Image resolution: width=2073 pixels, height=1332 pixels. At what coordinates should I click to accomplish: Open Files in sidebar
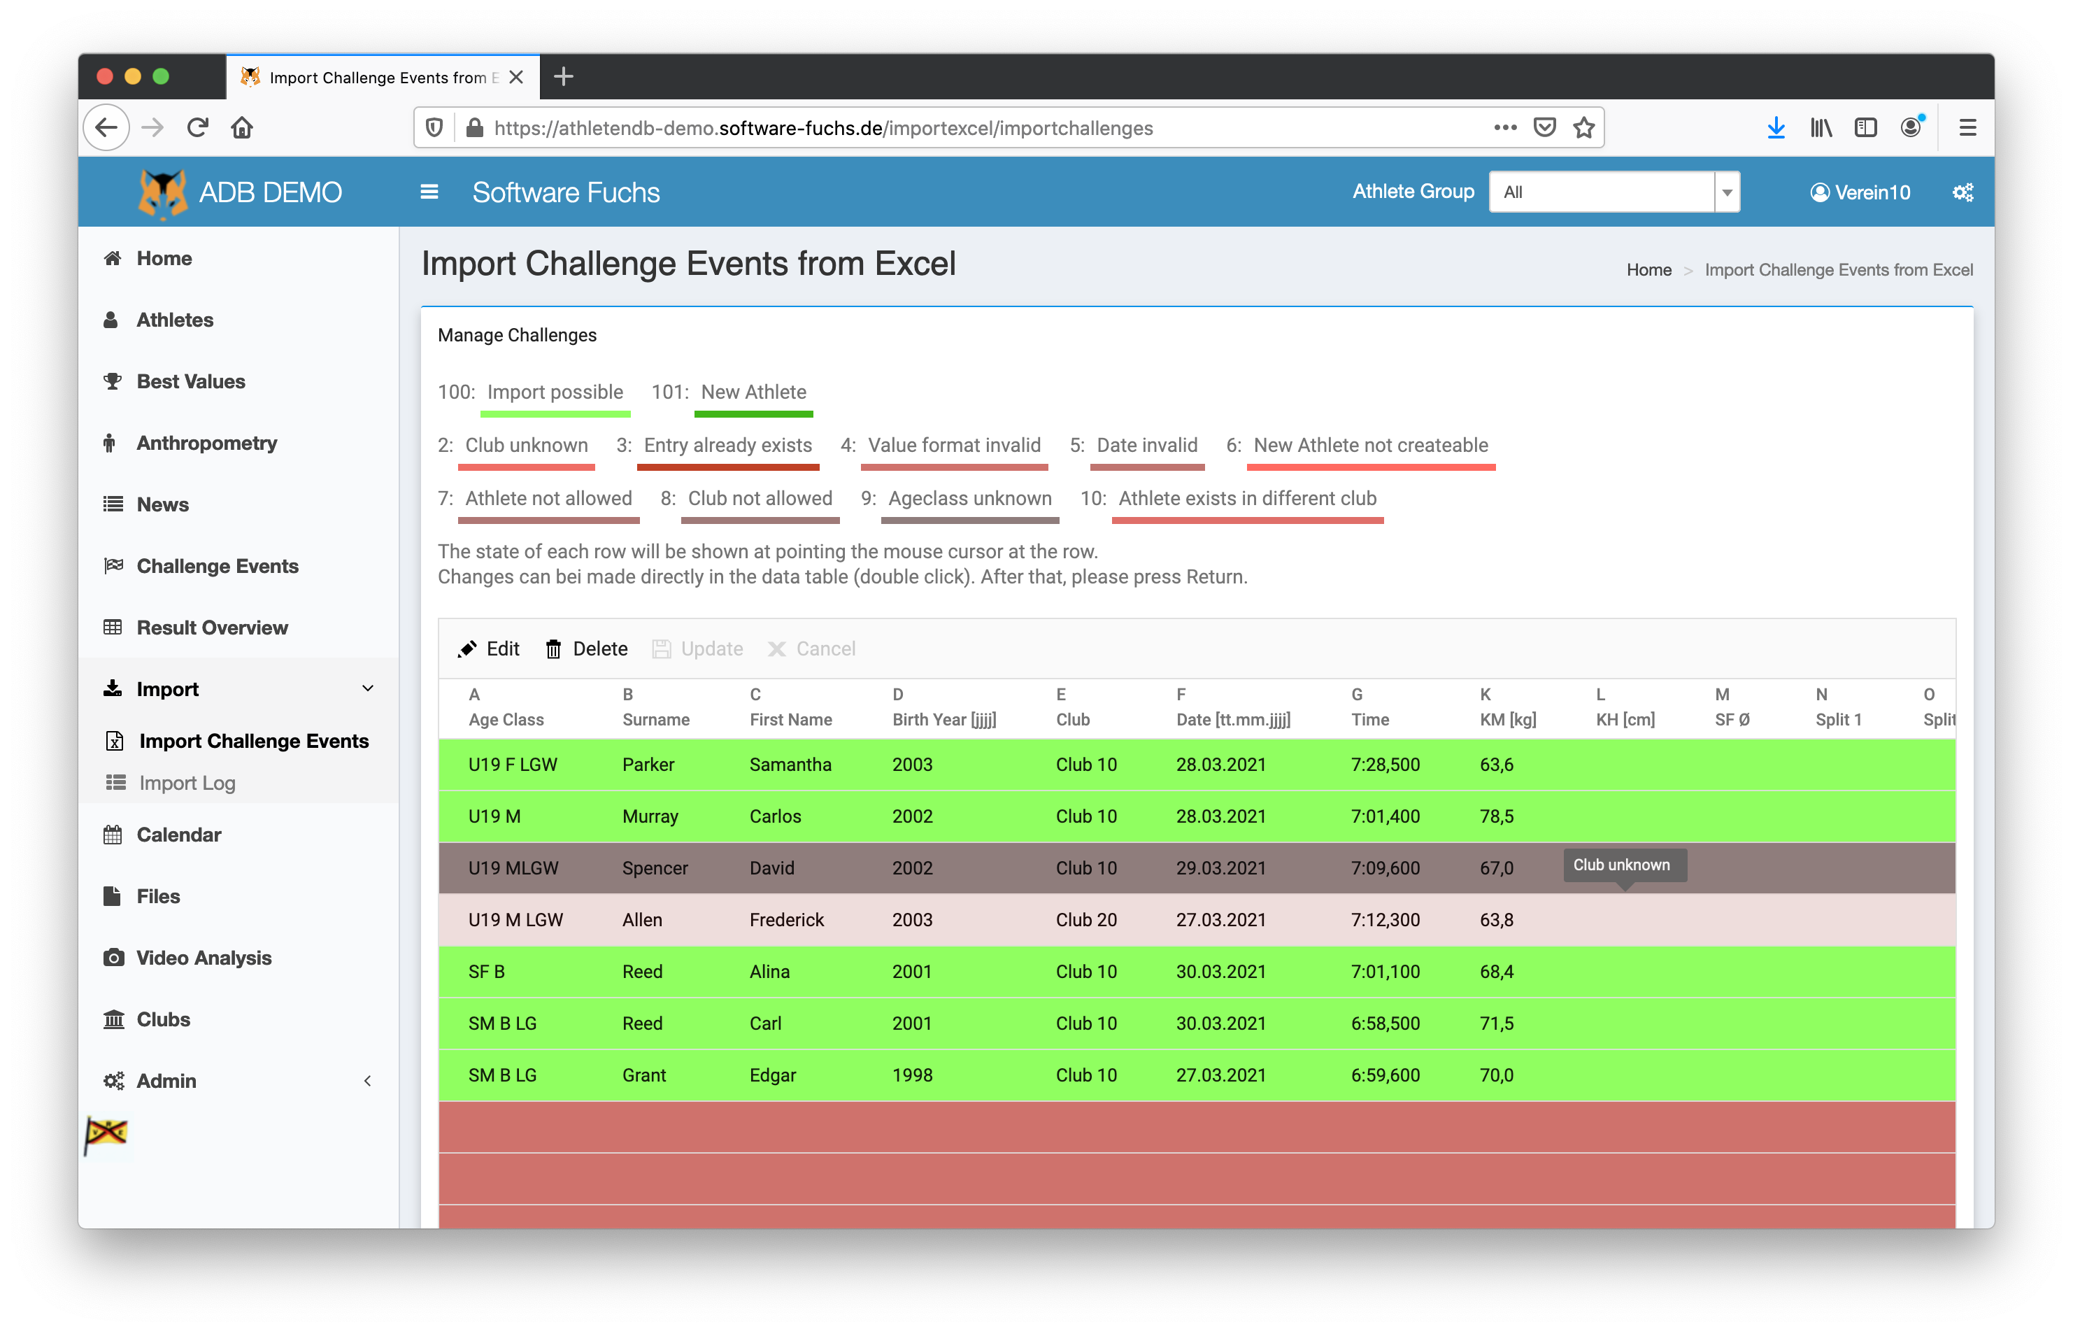tap(158, 896)
